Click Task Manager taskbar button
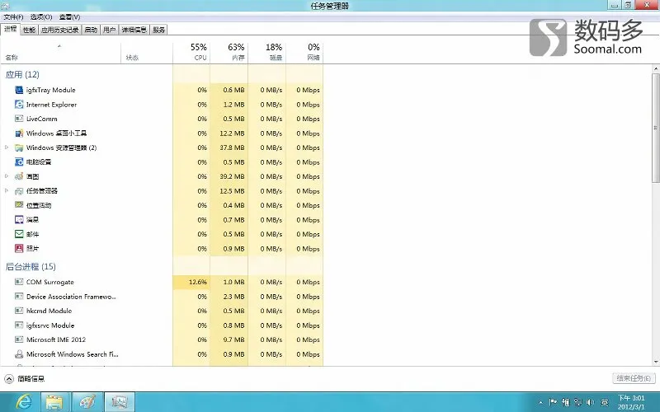The width and height of the screenshot is (660, 412). 120,402
